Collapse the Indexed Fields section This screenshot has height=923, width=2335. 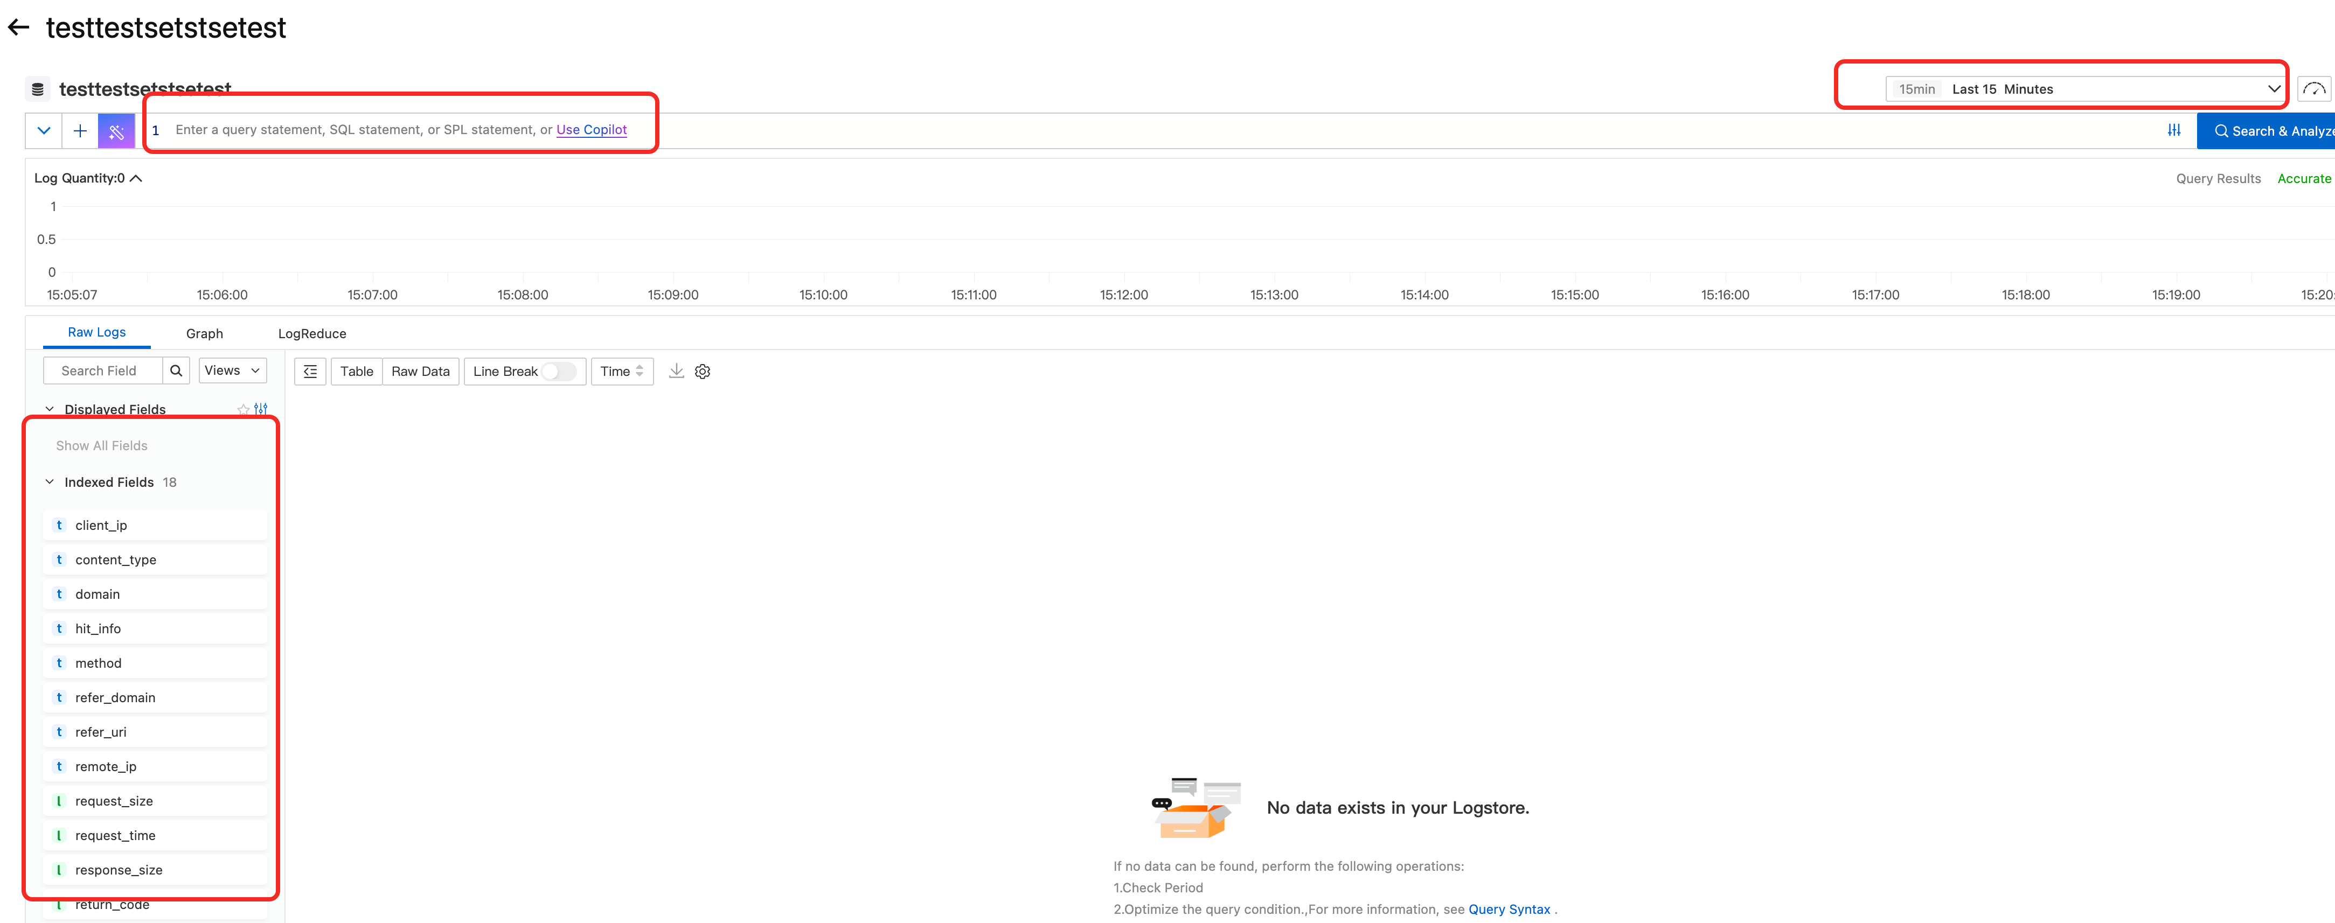coord(50,482)
